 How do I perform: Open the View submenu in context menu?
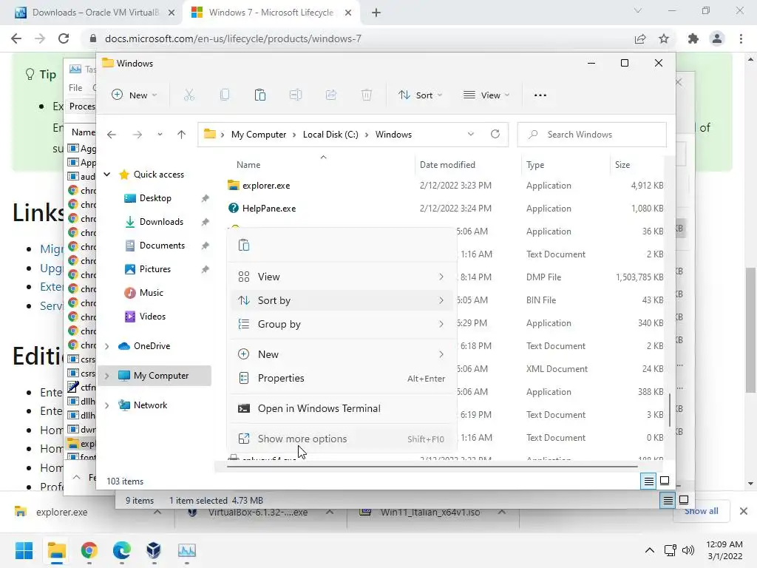342,277
